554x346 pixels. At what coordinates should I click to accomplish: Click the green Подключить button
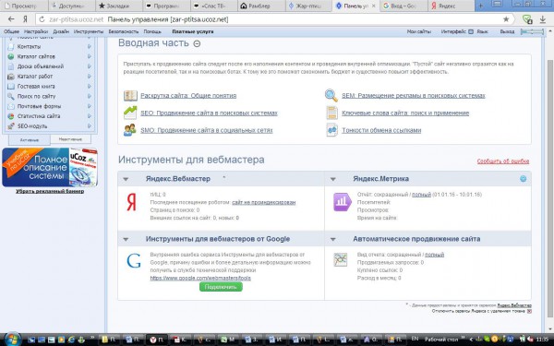221,287
